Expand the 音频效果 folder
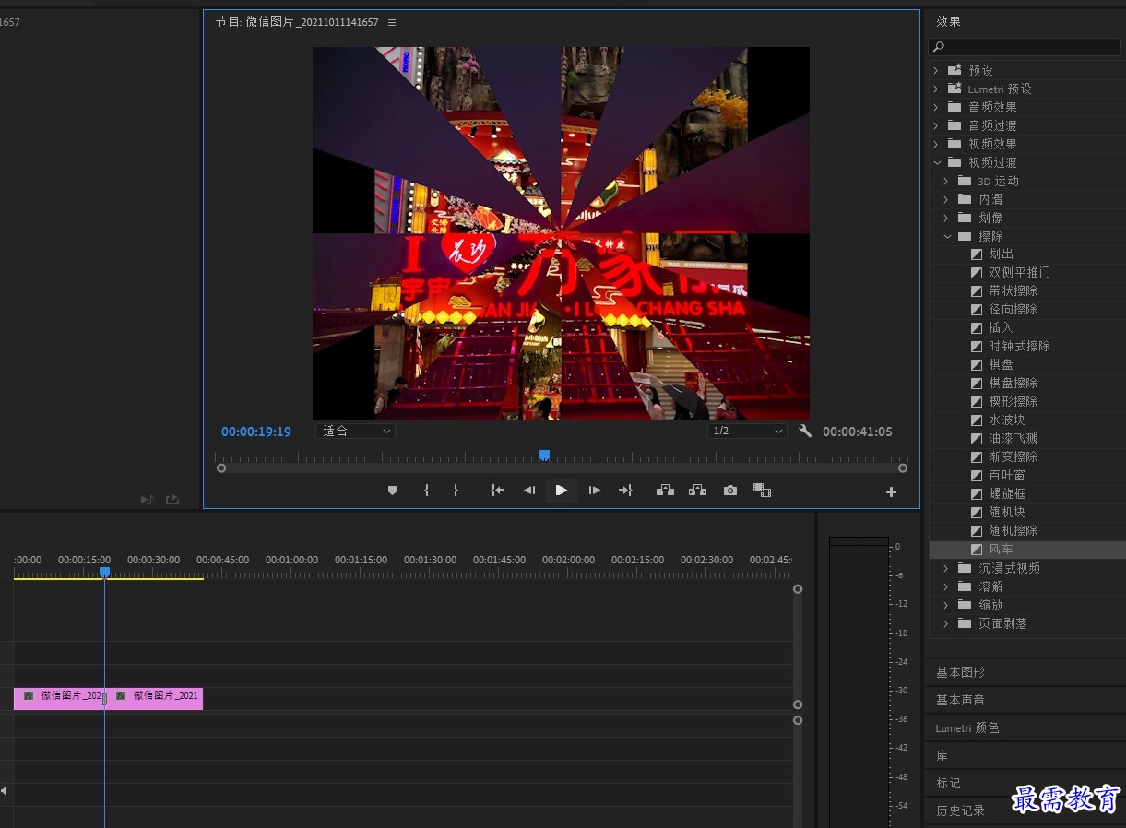 tap(936, 107)
